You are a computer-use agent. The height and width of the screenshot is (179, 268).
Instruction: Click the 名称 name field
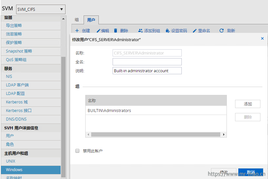coord(147,53)
